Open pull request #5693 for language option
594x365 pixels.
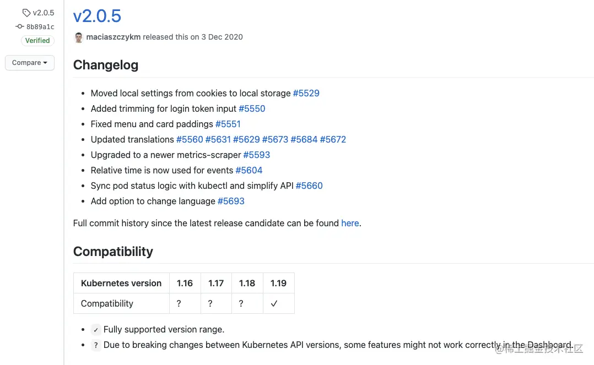pyautogui.click(x=231, y=201)
